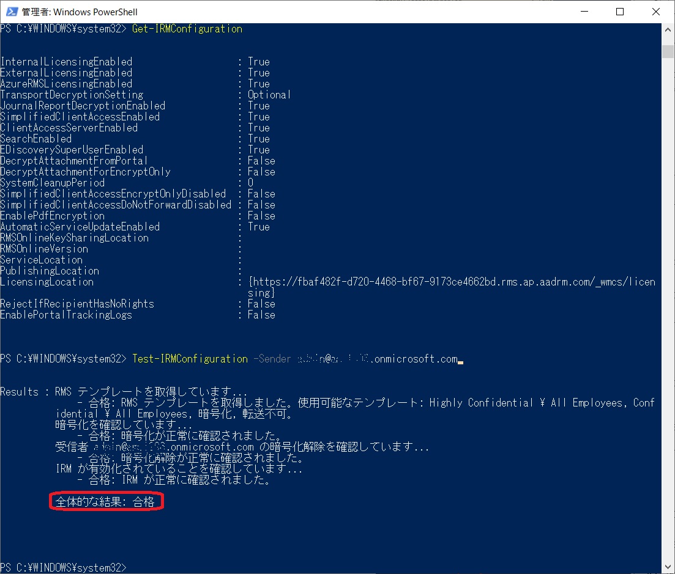Image resolution: width=675 pixels, height=574 pixels.
Task: Click AzureRMSLicensingEnabled property name
Action: click(66, 83)
